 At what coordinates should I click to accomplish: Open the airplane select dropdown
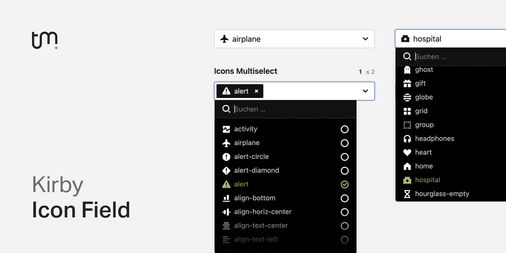coord(365,39)
